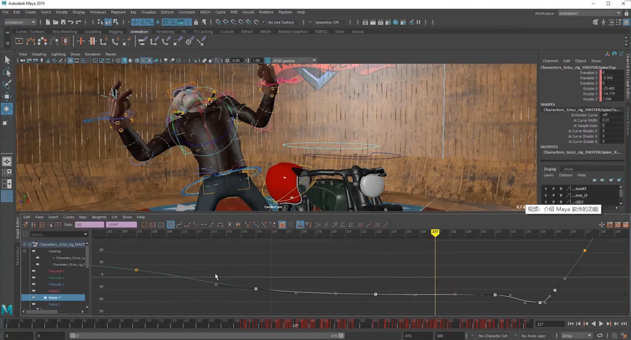Pick the Select tool arrow in the toolbox
Image resolution: width=631 pixels, height=340 pixels.
tap(7, 60)
